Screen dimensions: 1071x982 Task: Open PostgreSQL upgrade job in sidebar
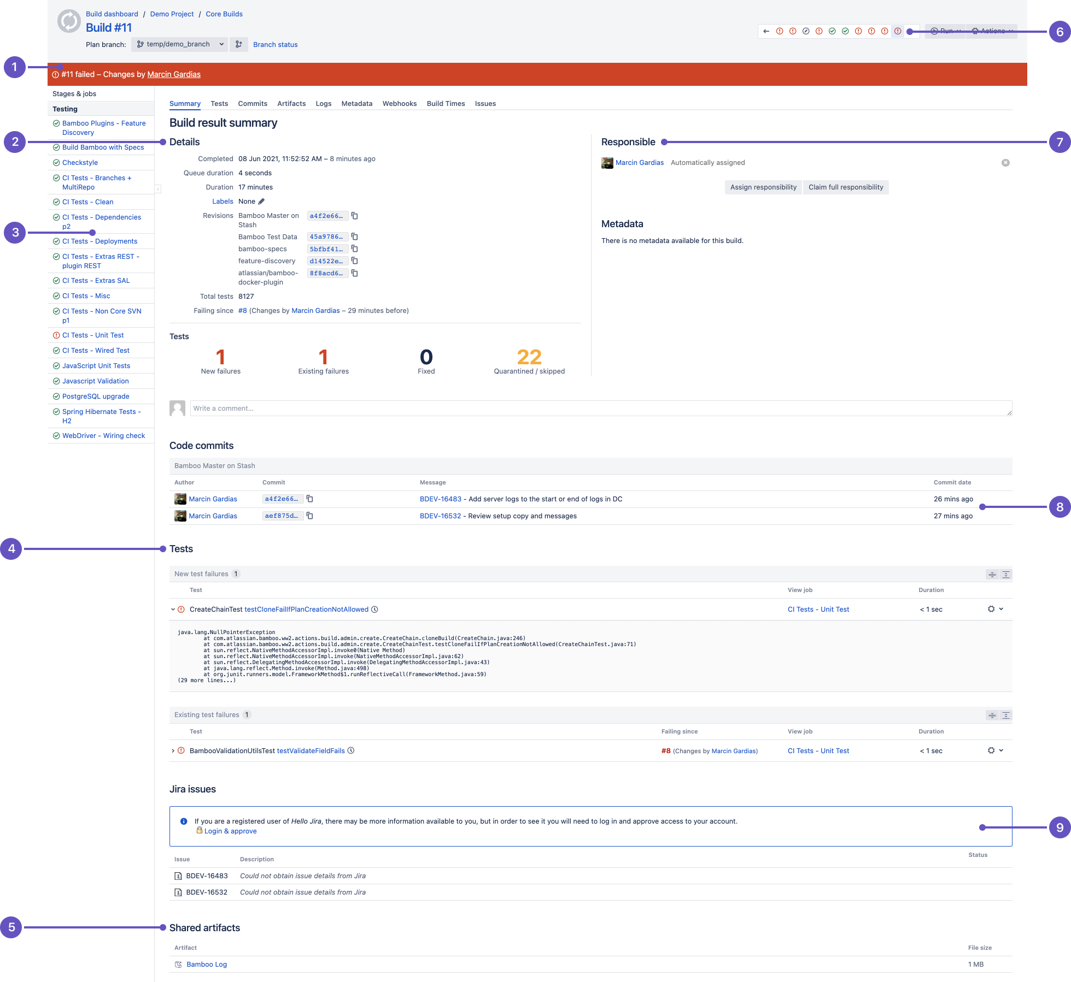96,397
